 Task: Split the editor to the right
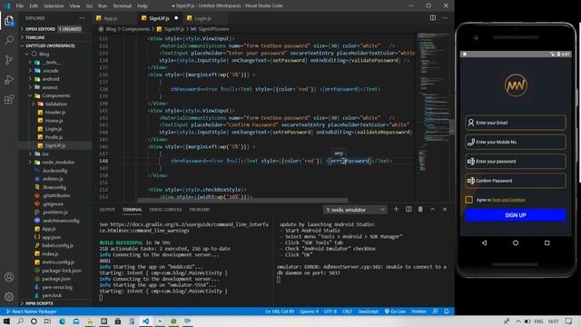point(433,18)
